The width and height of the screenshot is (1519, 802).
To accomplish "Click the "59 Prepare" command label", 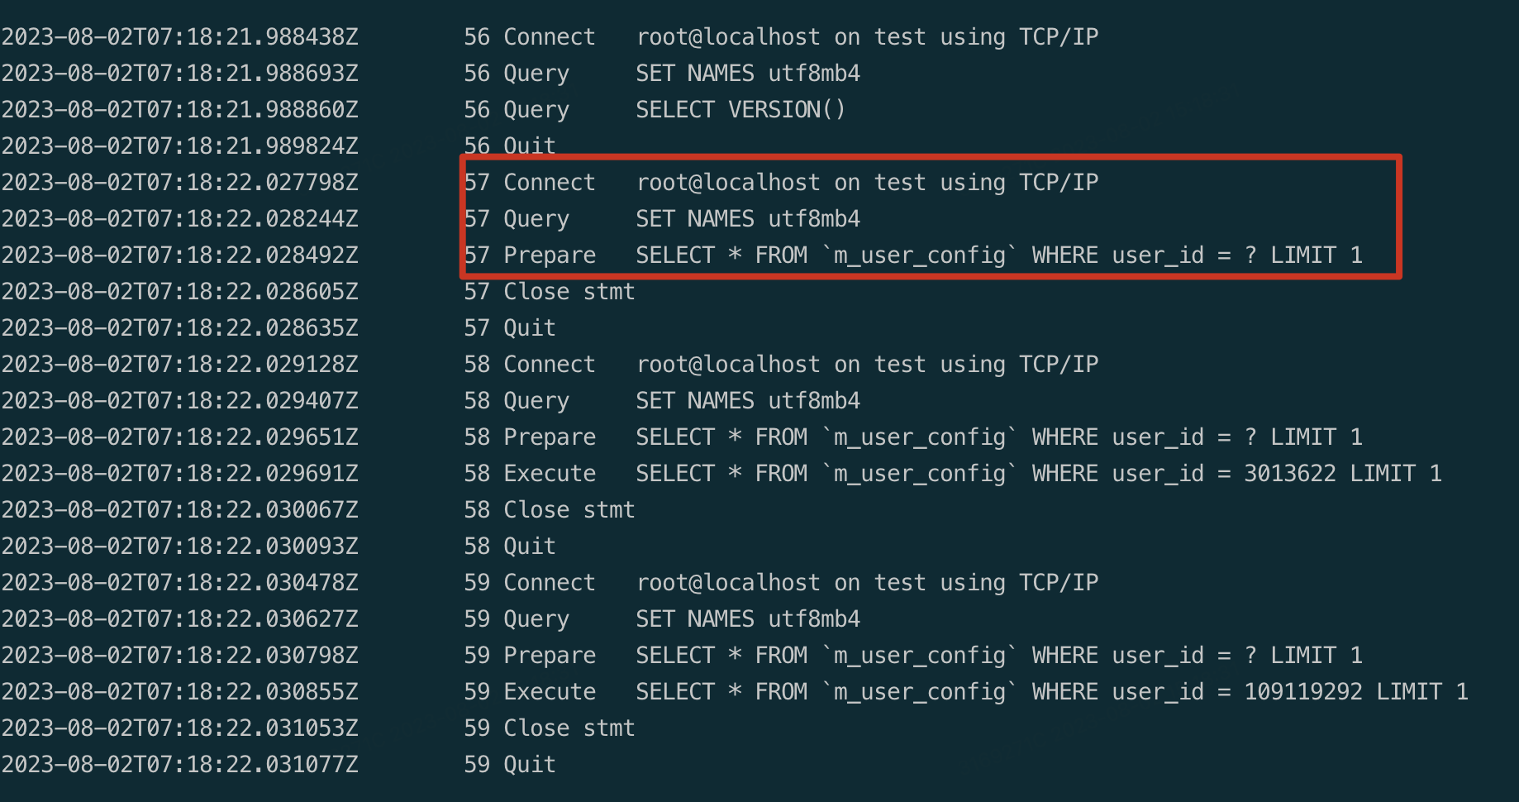I will tap(549, 656).
